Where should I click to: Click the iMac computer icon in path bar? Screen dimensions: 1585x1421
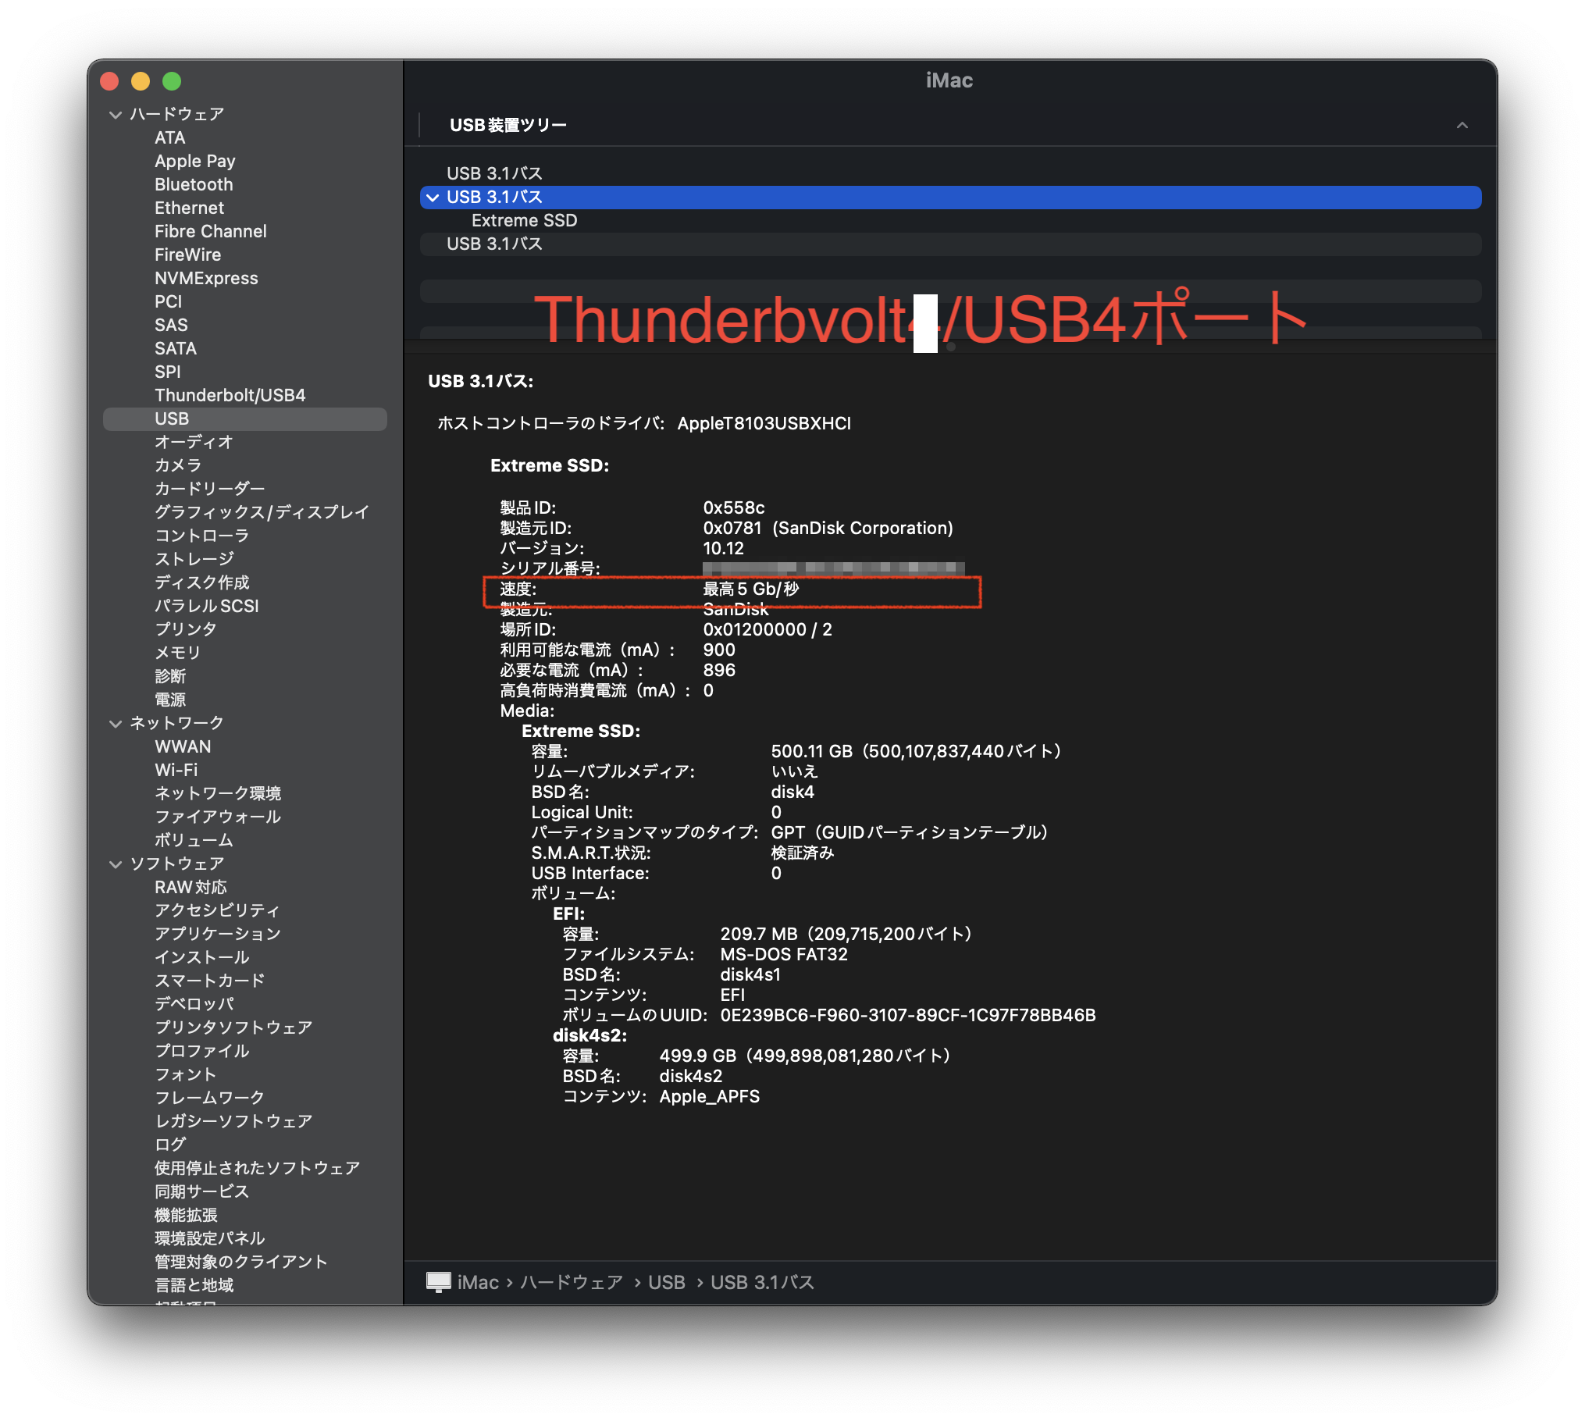438,1282
